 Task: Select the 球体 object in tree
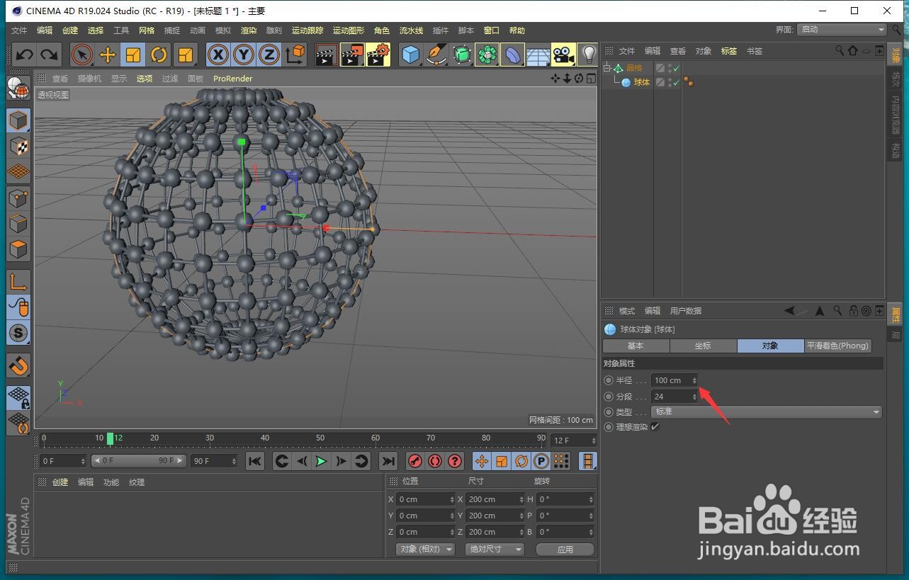[x=642, y=82]
